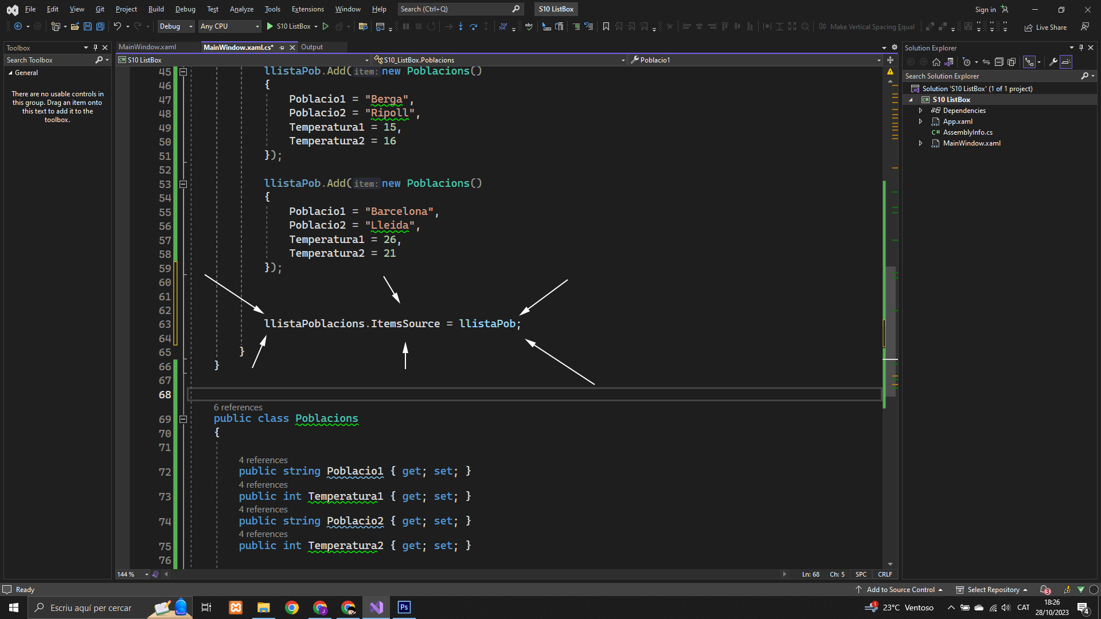
Task: Toggle the Toolbox auto-hide pin
Action: coord(95,48)
